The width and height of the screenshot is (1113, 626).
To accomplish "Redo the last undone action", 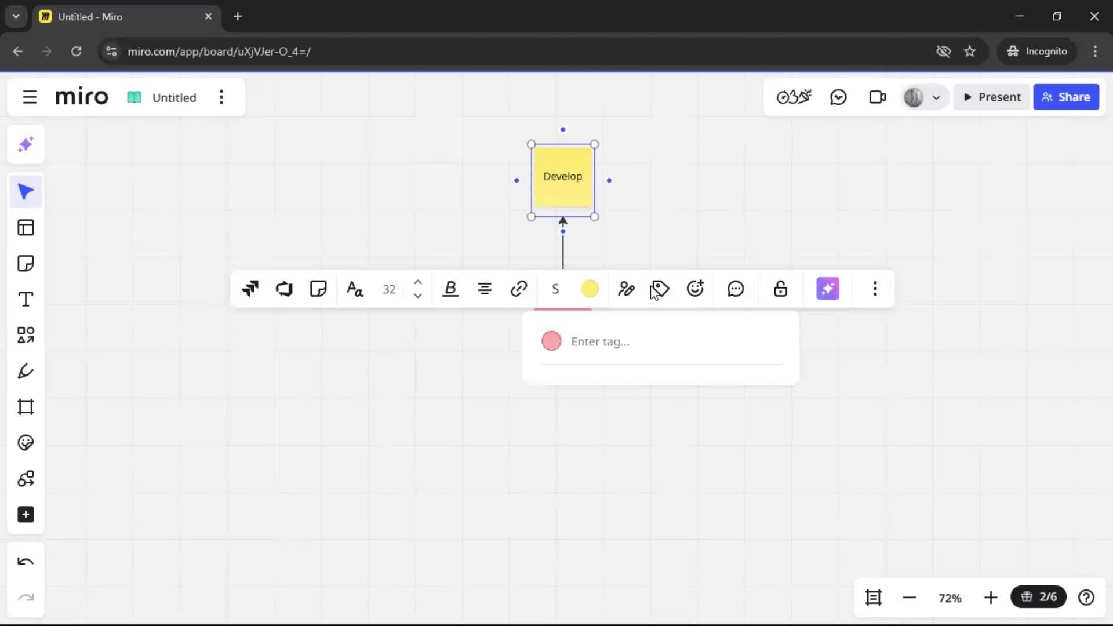I will click(26, 598).
